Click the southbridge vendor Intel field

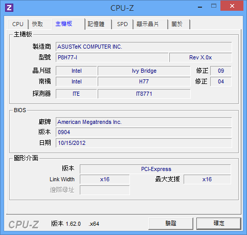(76, 81)
